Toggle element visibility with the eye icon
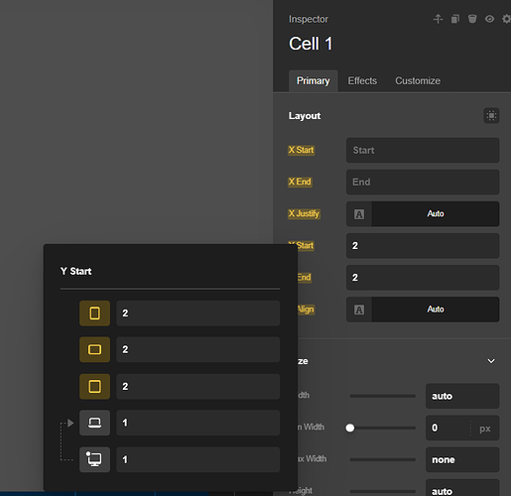The height and width of the screenshot is (496, 511). (x=489, y=19)
